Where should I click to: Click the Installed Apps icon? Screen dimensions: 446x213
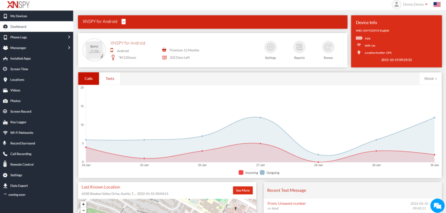(5, 58)
